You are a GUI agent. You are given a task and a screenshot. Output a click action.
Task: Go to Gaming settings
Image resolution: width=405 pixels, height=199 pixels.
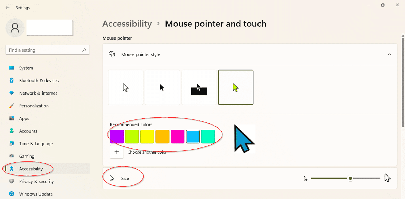[x=26, y=156]
